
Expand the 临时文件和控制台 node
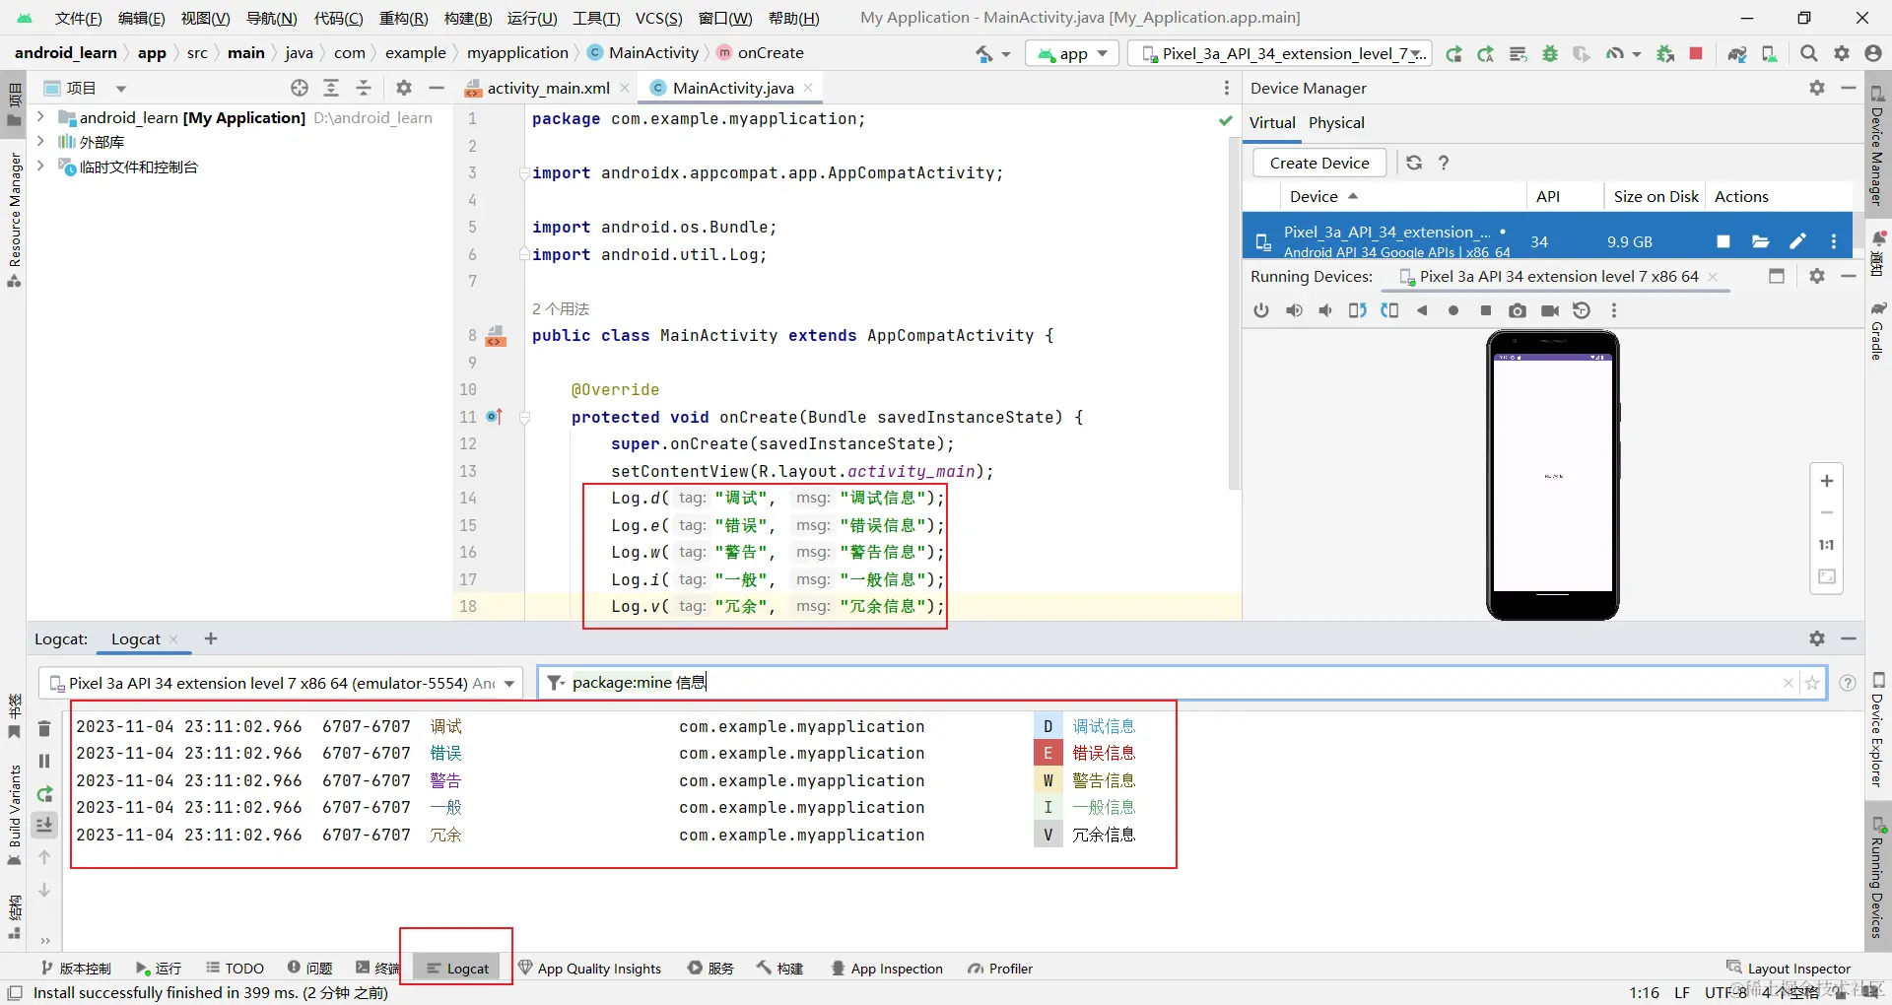click(40, 167)
